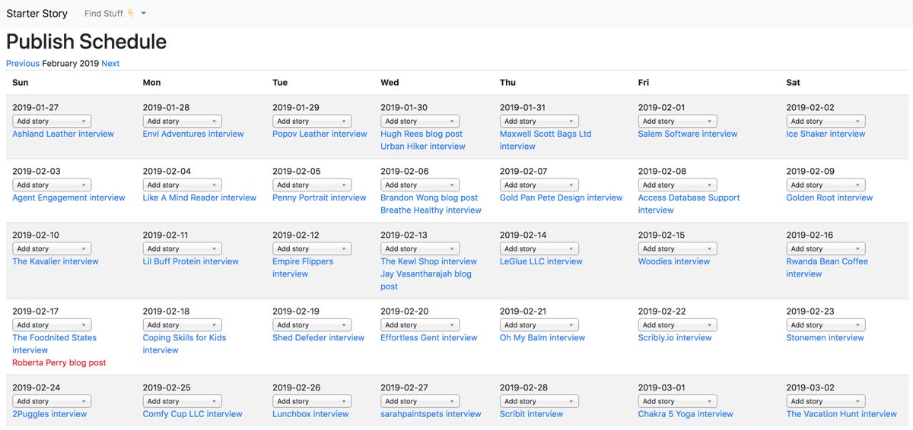This screenshot has height=430, width=913.
Task: Open Add story dropdown for 2019-02-28
Action: click(x=539, y=401)
